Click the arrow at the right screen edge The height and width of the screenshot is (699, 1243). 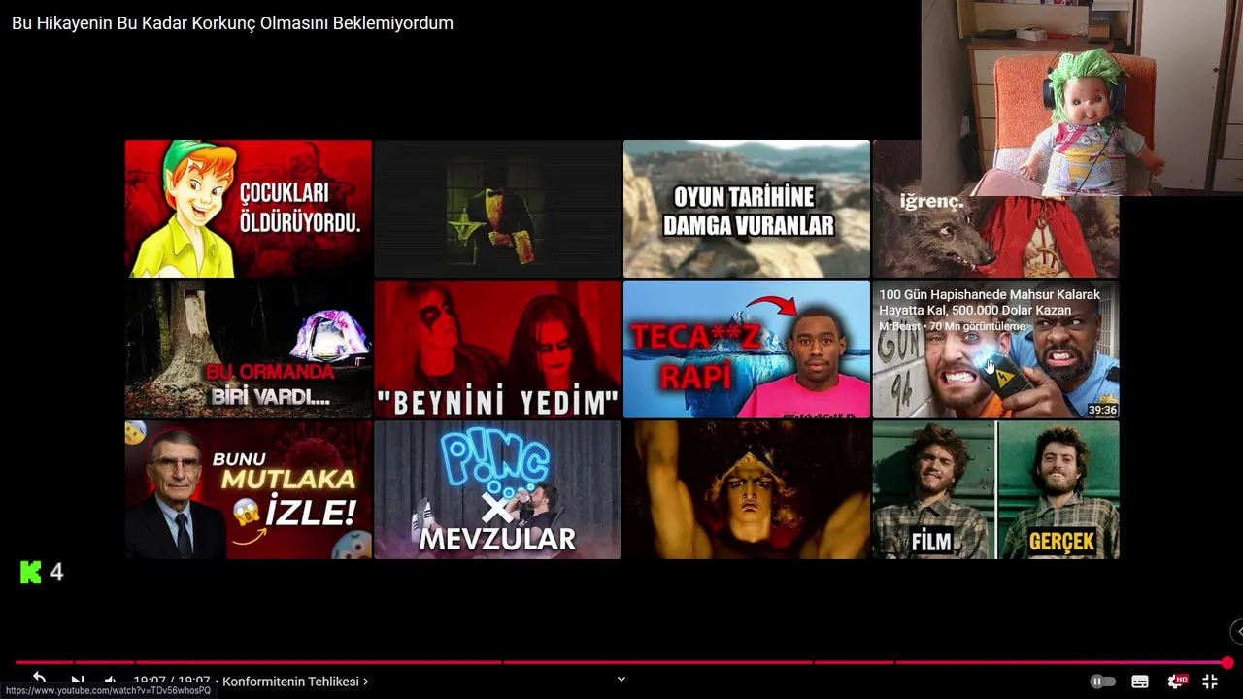pos(1237,632)
